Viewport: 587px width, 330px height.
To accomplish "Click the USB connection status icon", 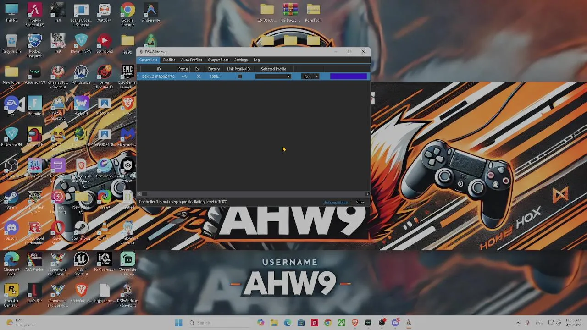I will point(184,77).
